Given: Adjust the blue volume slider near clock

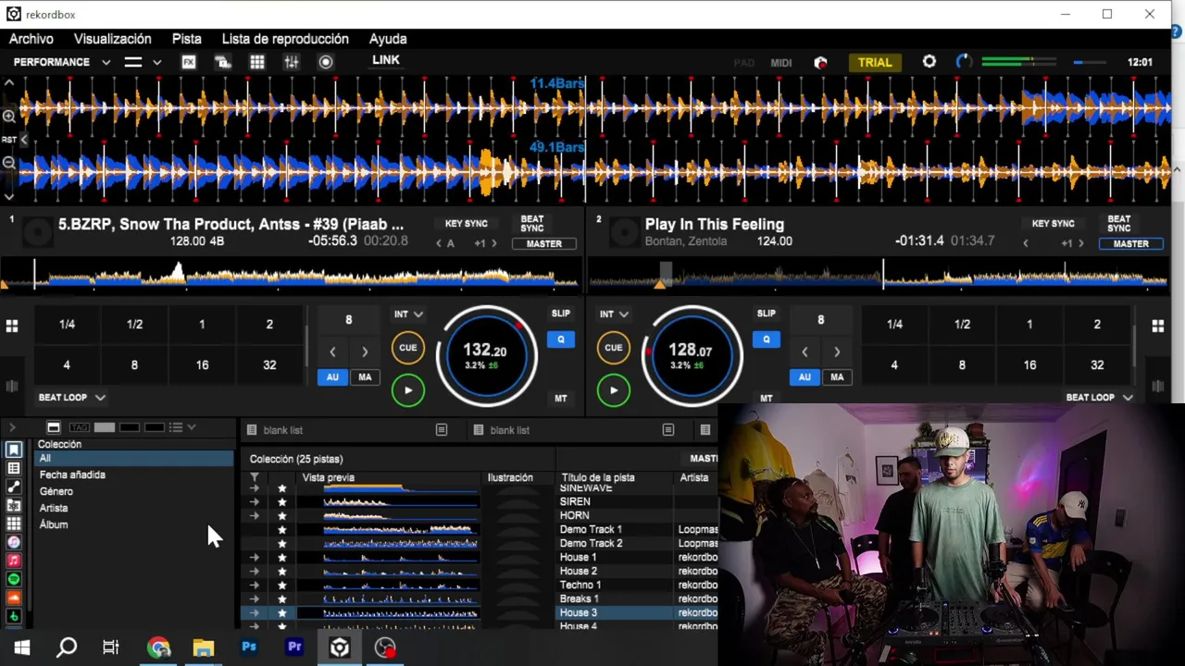Looking at the screenshot, I should click(1089, 63).
